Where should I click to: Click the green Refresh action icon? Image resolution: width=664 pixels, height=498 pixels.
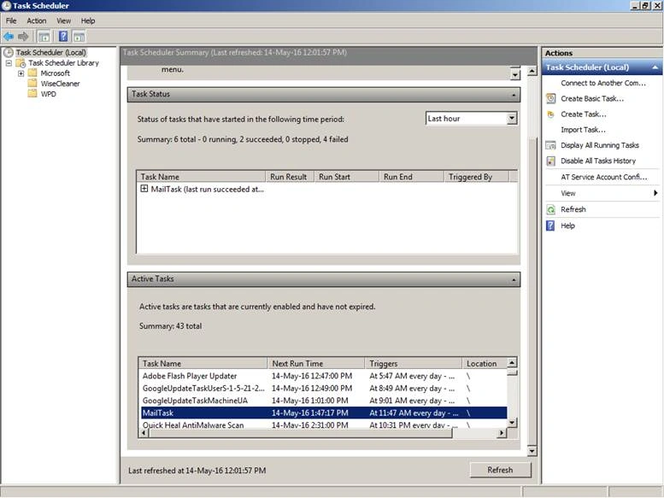(550, 209)
